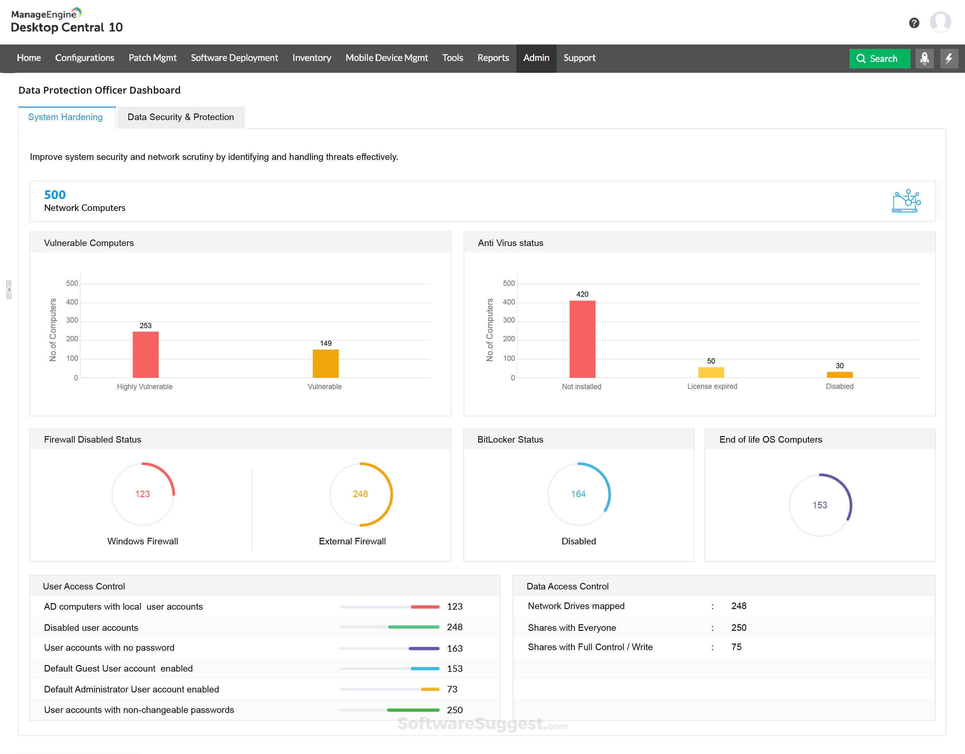The width and height of the screenshot is (965, 754).
Task: Click the green Search button
Action: pyautogui.click(x=879, y=58)
